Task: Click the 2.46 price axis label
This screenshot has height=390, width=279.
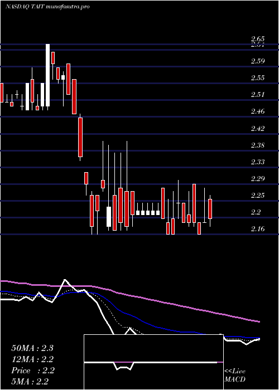Action: pos(258,111)
